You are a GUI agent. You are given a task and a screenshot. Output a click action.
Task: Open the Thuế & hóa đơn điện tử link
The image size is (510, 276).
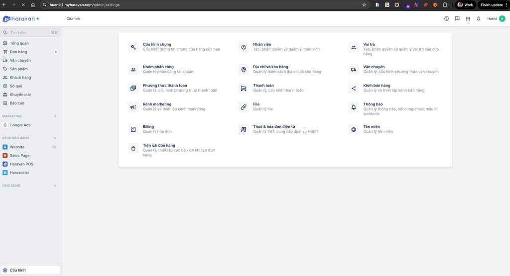[274, 127]
